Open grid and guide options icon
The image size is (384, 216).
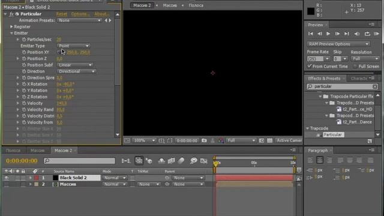pos(161,140)
